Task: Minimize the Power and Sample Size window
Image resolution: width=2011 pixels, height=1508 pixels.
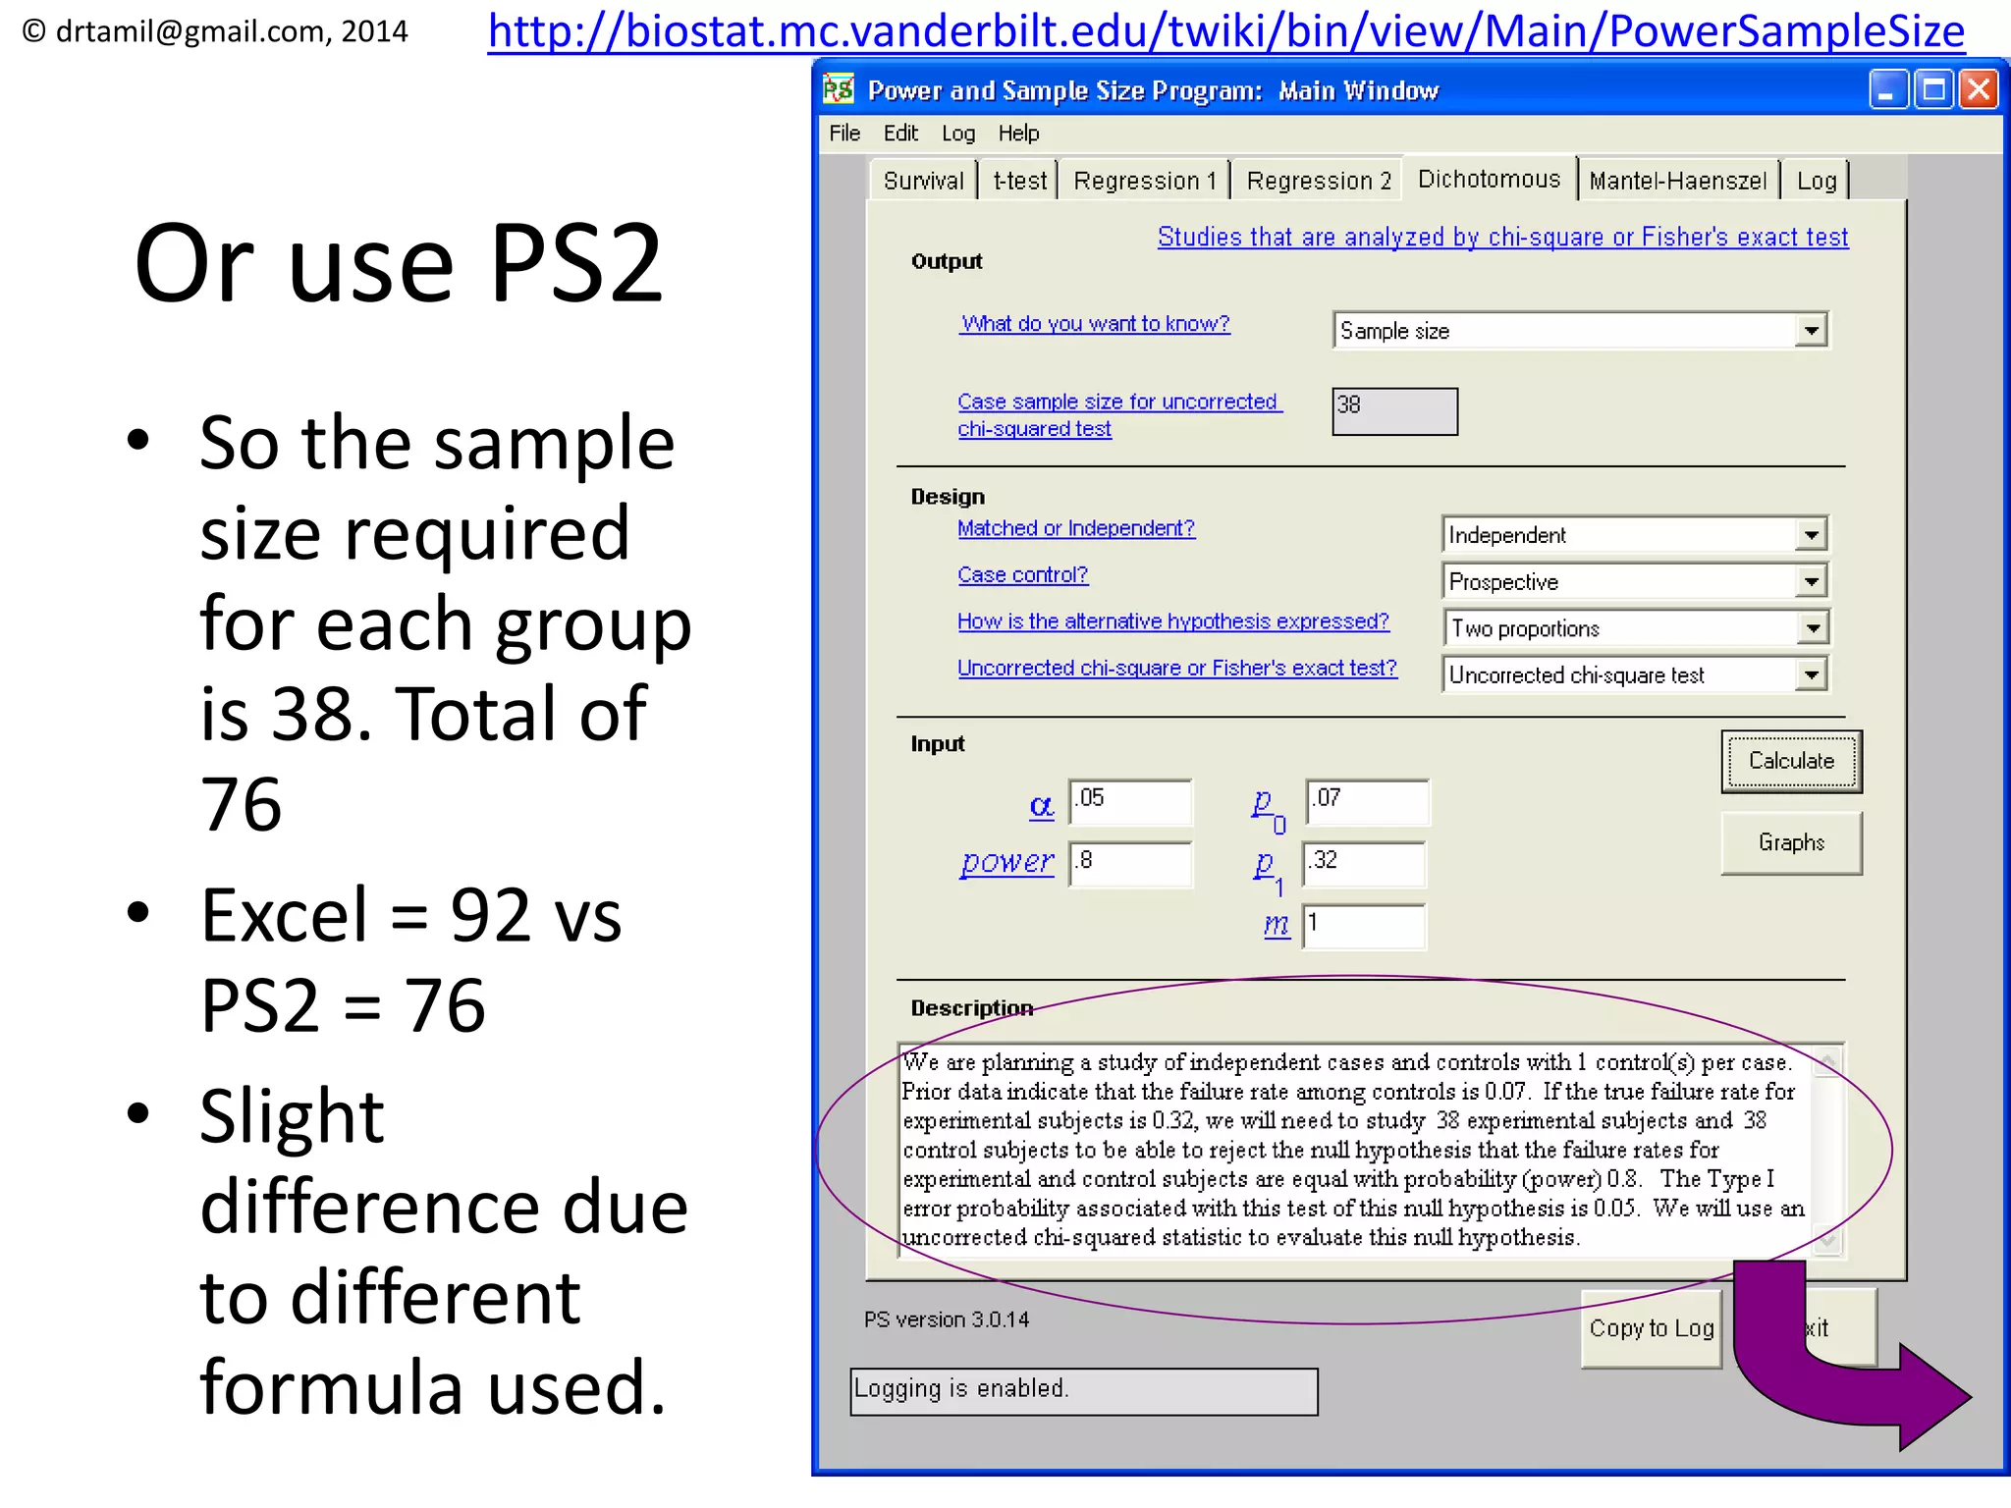Action: click(1887, 90)
